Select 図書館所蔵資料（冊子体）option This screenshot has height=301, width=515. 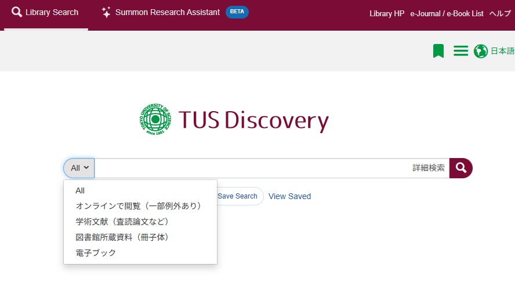pos(122,237)
